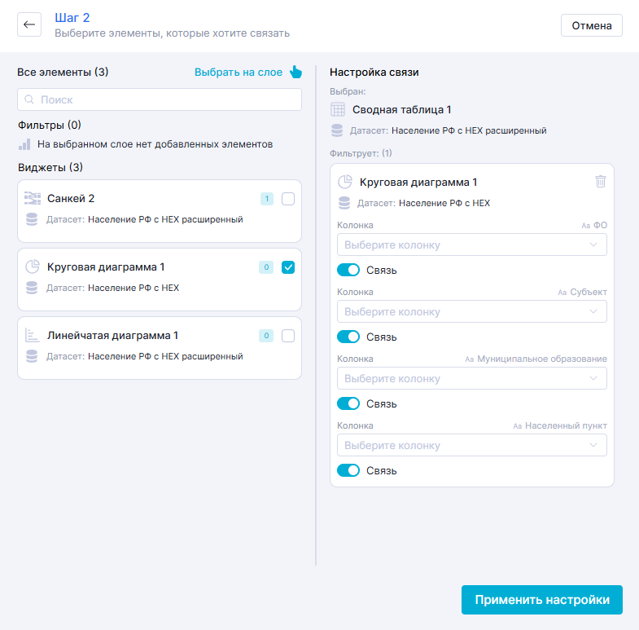The height and width of the screenshot is (630, 639).
Task: Open column dropdown for Населенный пункт
Action: click(x=471, y=445)
